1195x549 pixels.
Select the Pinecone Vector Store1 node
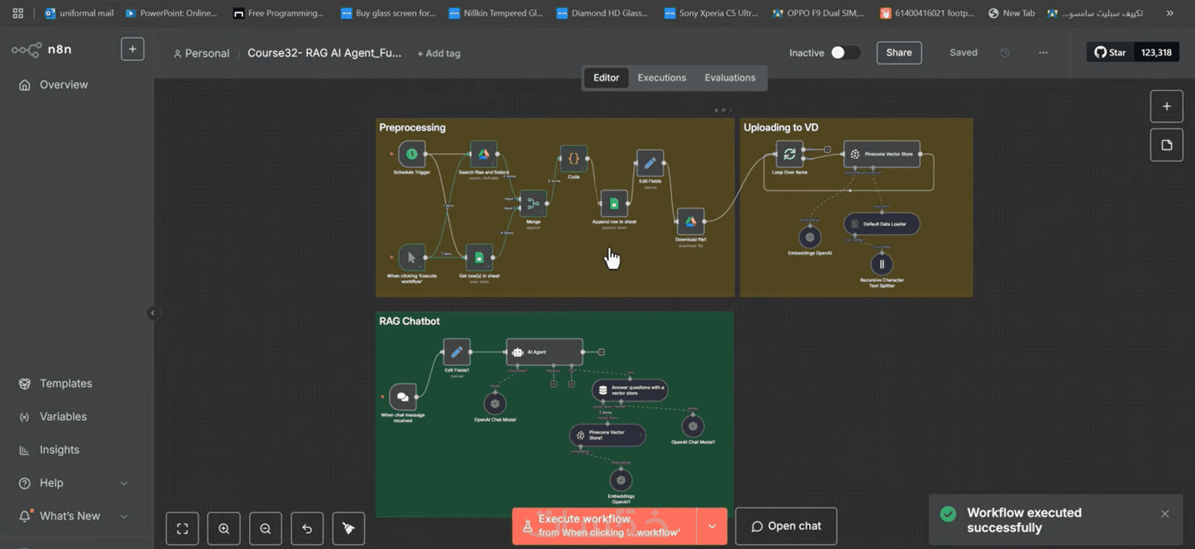tap(607, 435)
